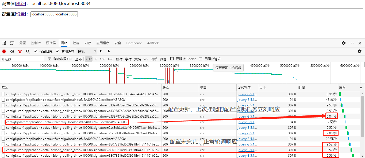The height and width of the screenshot is (158, 365).
Task: Select the CSS filter type
Action: tap(103, 59)
